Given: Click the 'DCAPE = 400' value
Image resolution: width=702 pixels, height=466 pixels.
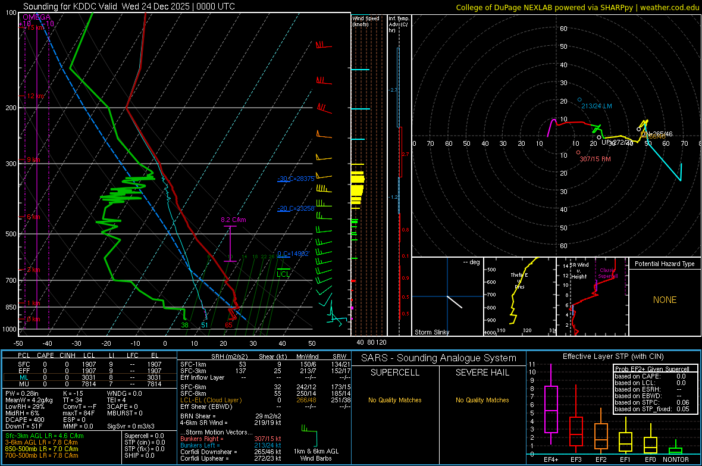Looking at the screenshot, I should coord(24,420).
